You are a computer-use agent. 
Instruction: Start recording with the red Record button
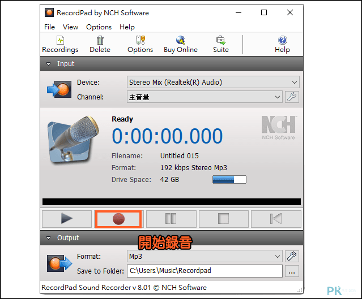point(118,219)
